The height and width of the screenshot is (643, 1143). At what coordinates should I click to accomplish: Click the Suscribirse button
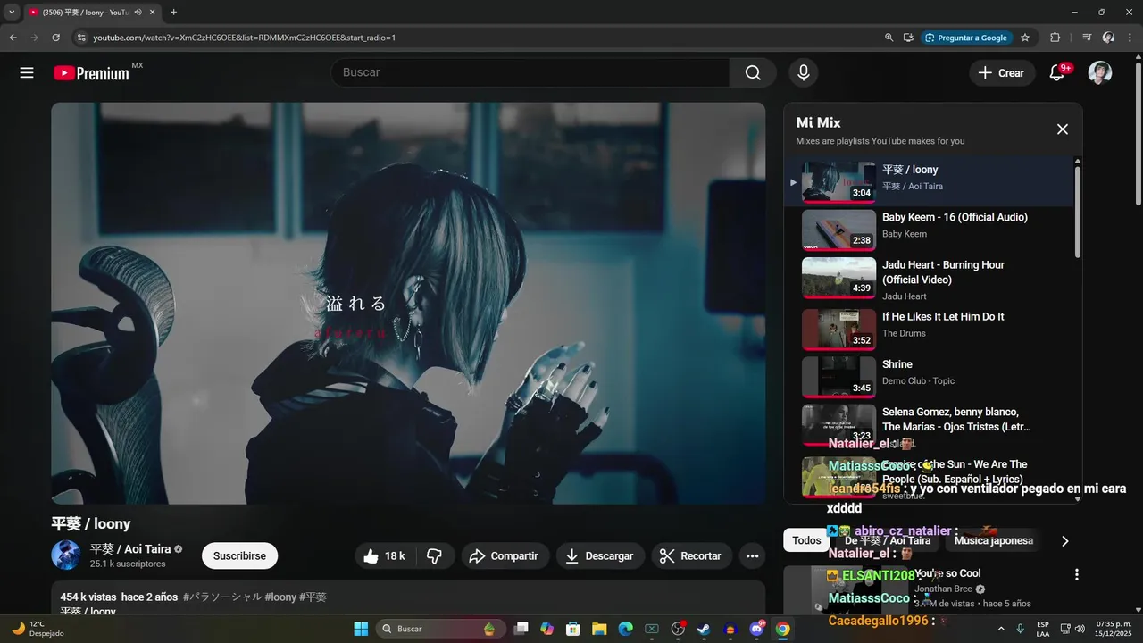click(239, 556)
